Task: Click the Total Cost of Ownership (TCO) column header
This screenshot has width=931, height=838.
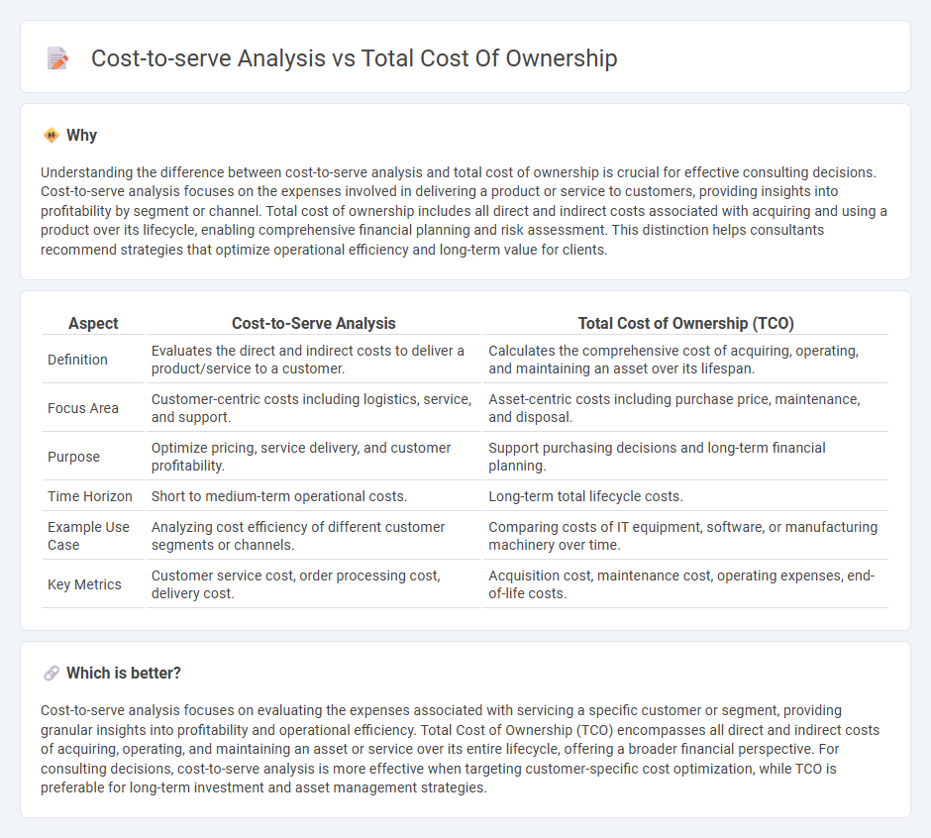Action: (x=685, y=323)
